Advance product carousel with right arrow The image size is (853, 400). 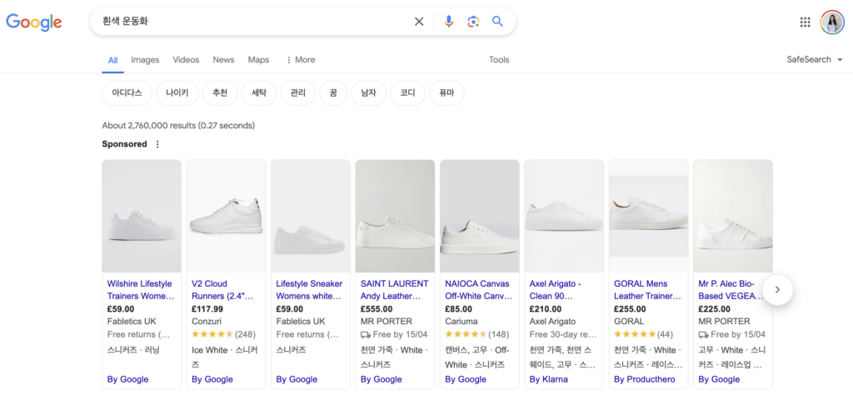coord(777,289)
